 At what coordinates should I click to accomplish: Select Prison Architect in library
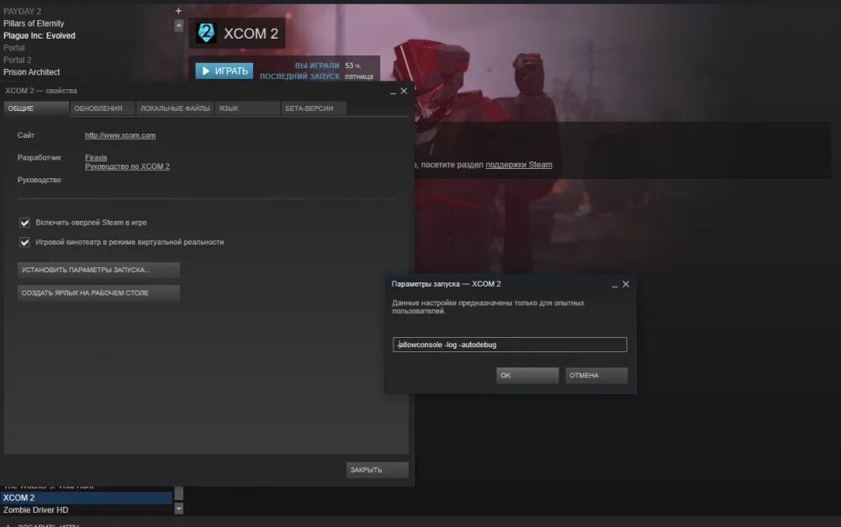tap(32, 71)
